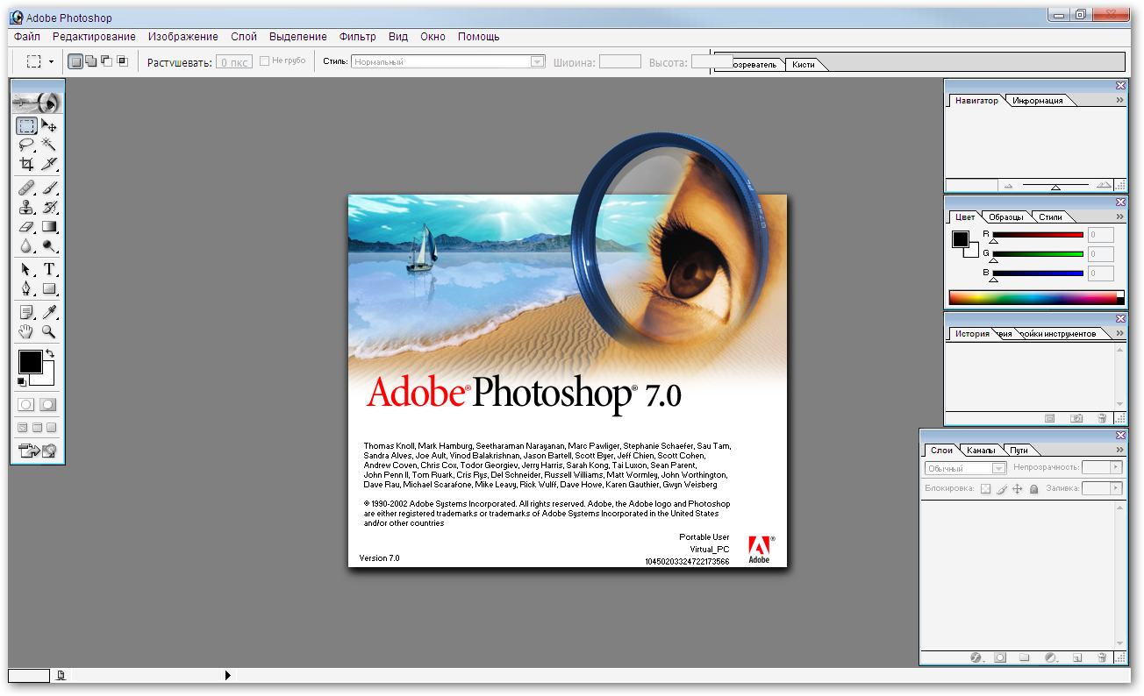Open the Navigator panel flyout menu
The width and height of the screenshot is (1144, 696).
(x=1119, y=100)
